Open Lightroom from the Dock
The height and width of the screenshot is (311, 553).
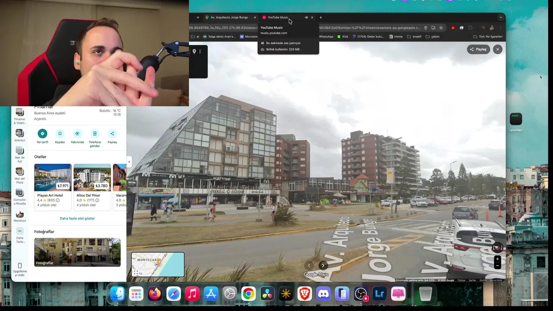(379, 294)
